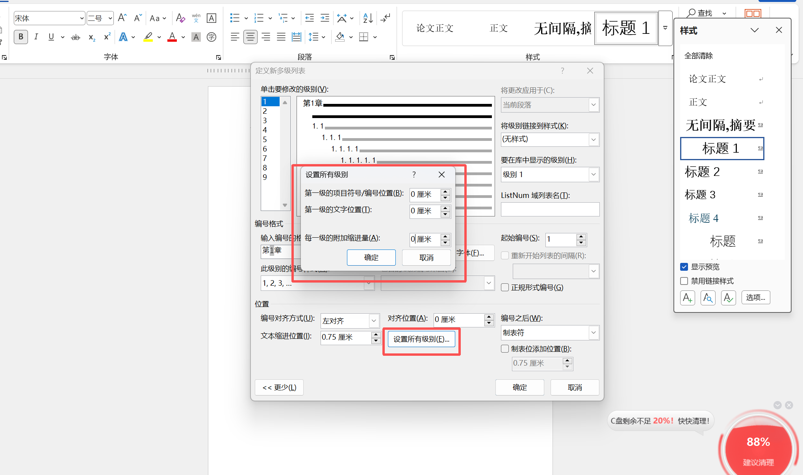This screenshot has width=803, height=475.
Task: Choose 全部清除 in the styles list
Action: tap(698, 56)
